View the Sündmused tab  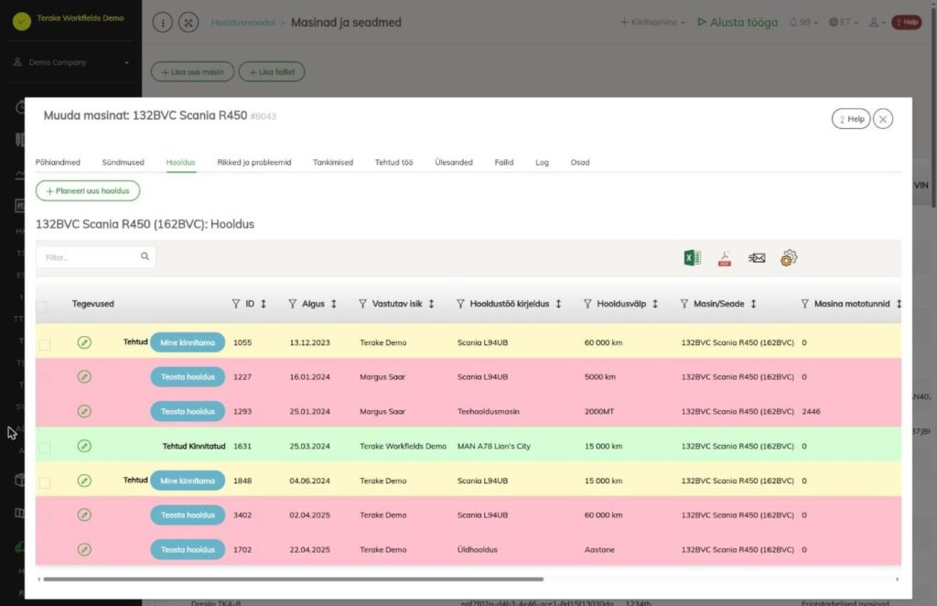click(124, 162)
